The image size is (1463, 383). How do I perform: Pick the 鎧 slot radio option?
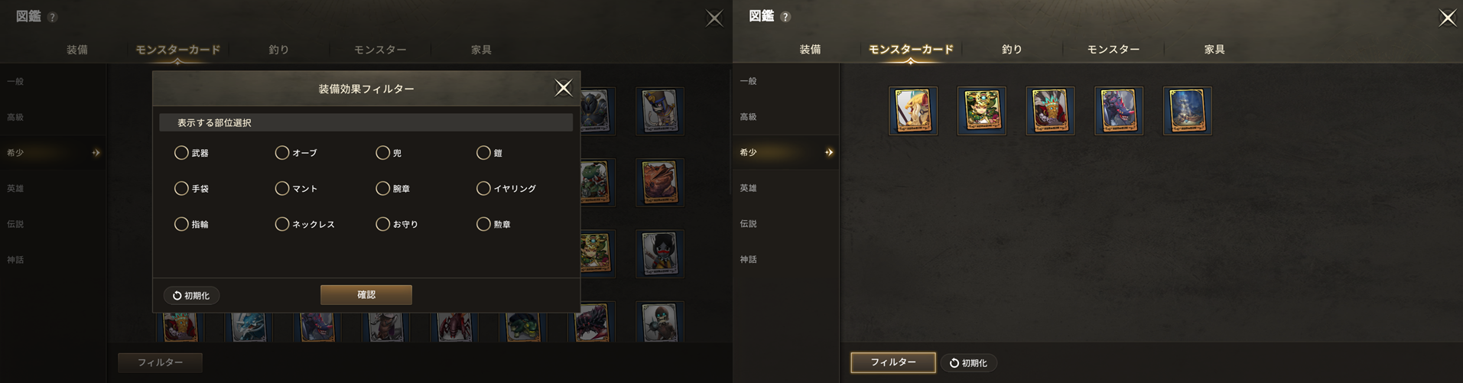tap(489, 153)
